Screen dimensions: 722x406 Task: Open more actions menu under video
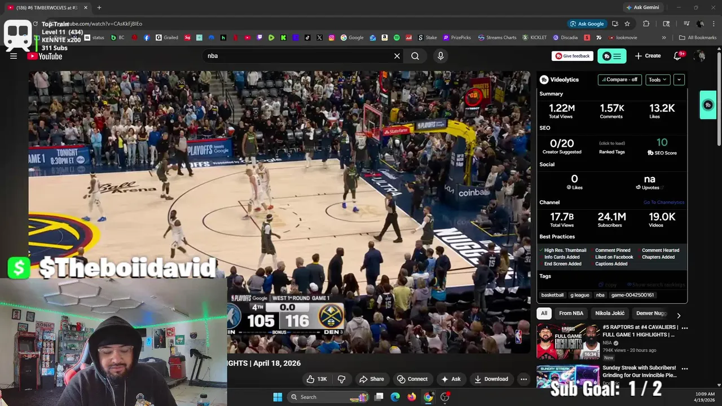click(x=523, y=379)
